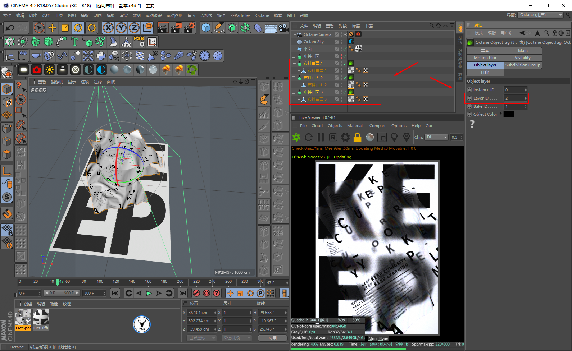Collapse the 布料曲面.1 tree item
Viewport: 572px width, 351px height.
pos(294,63)
